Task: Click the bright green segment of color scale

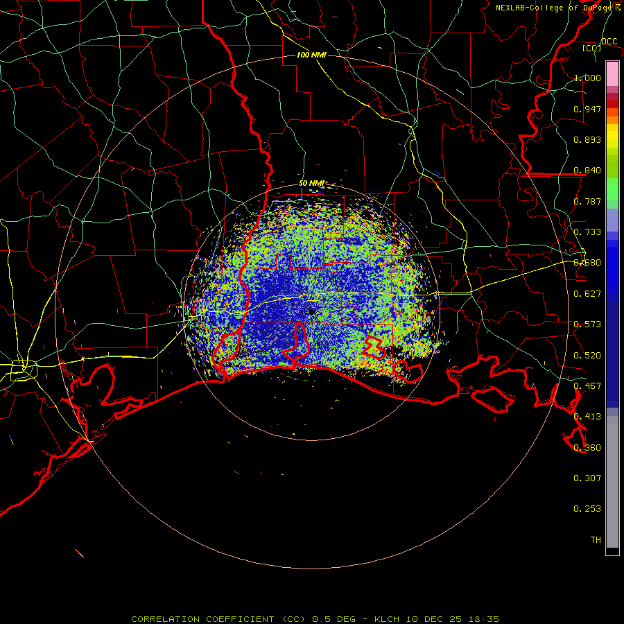Action: (612, 189)
